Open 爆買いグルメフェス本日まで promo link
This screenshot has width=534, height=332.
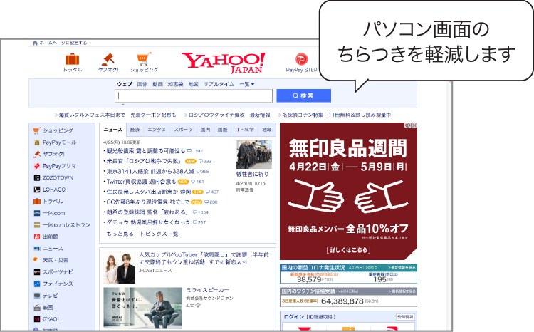tap(92, 115)
